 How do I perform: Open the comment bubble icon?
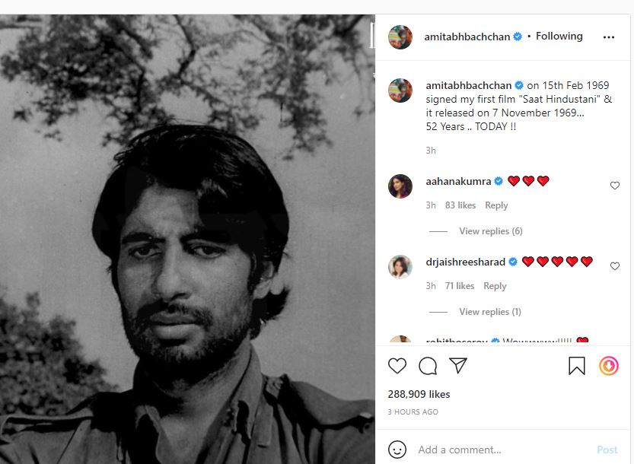[428, 366]
